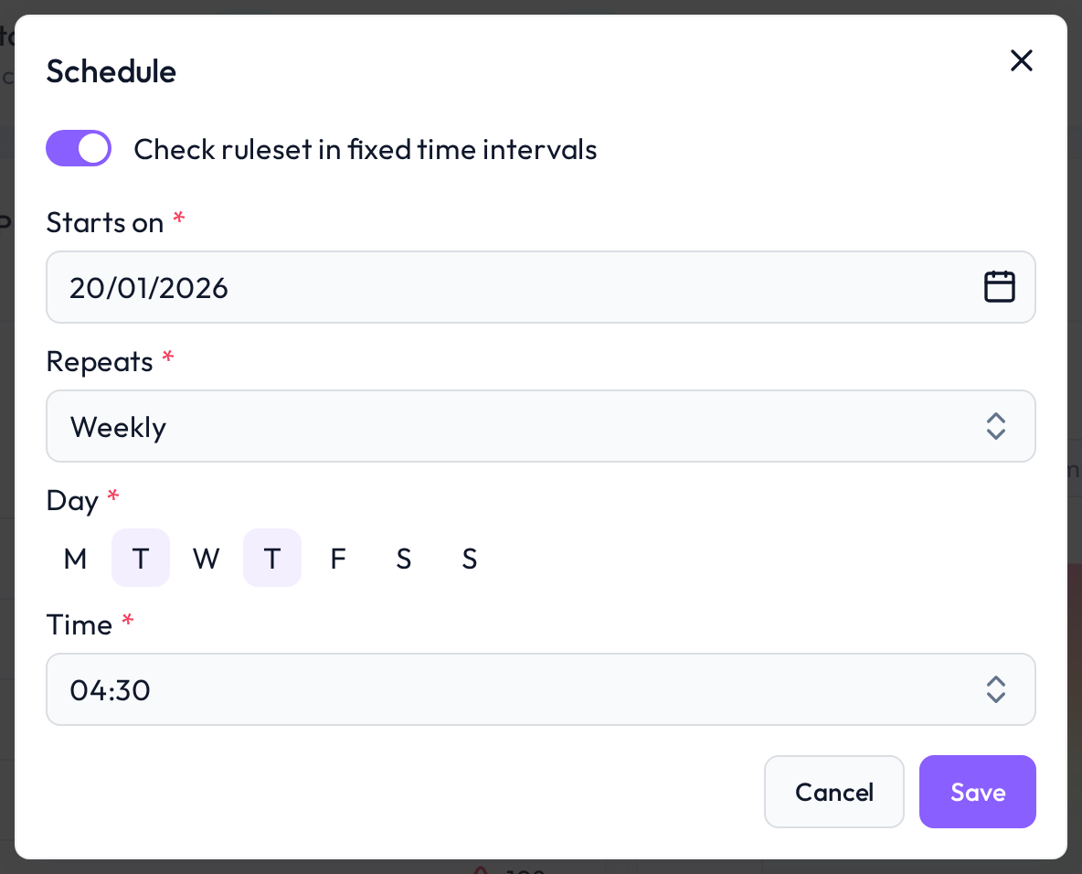Viewport: 1082px width, 874px height.
Task: Select Wednesday in Day picker
Action: pyautogui.click(x=207, y=558)
